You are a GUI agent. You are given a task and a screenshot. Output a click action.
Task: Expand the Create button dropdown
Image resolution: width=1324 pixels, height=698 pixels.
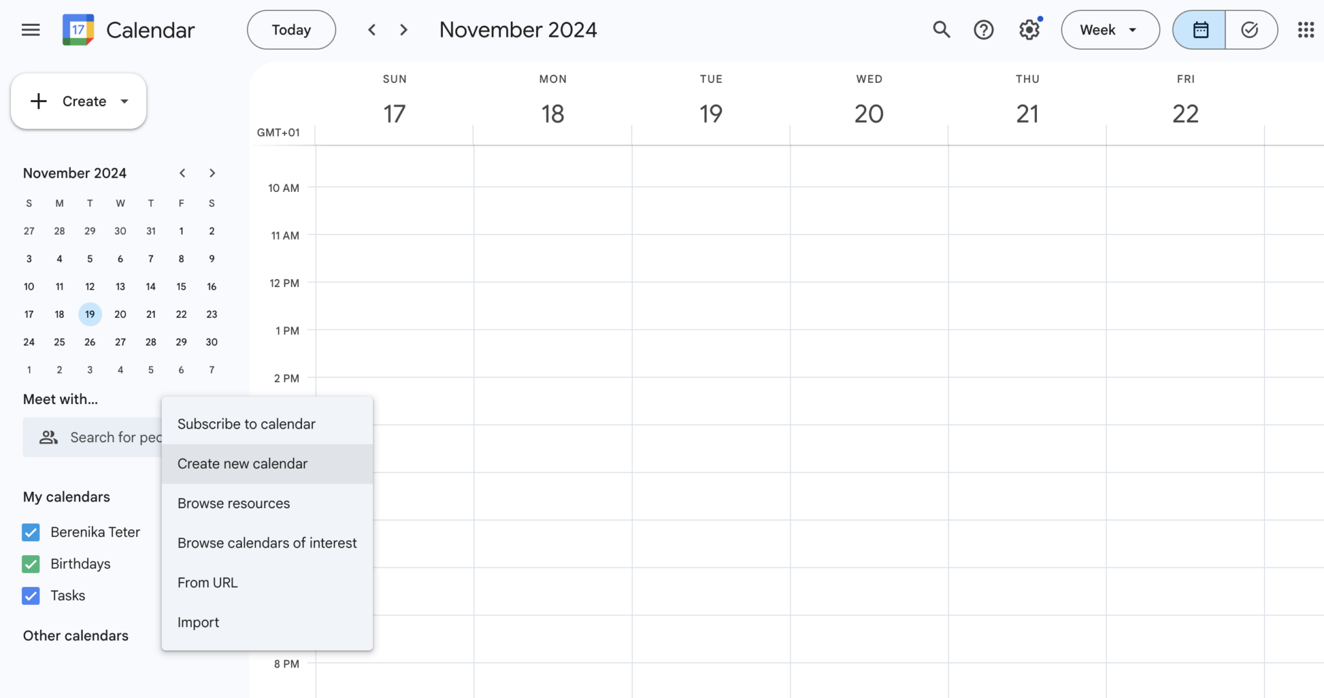pyautogui.click(x=125, y=101)
